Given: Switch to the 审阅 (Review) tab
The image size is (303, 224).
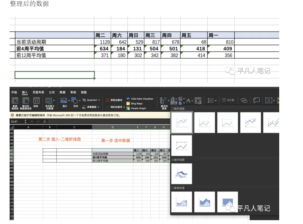Looking at the screenshot, I should 73,92.
